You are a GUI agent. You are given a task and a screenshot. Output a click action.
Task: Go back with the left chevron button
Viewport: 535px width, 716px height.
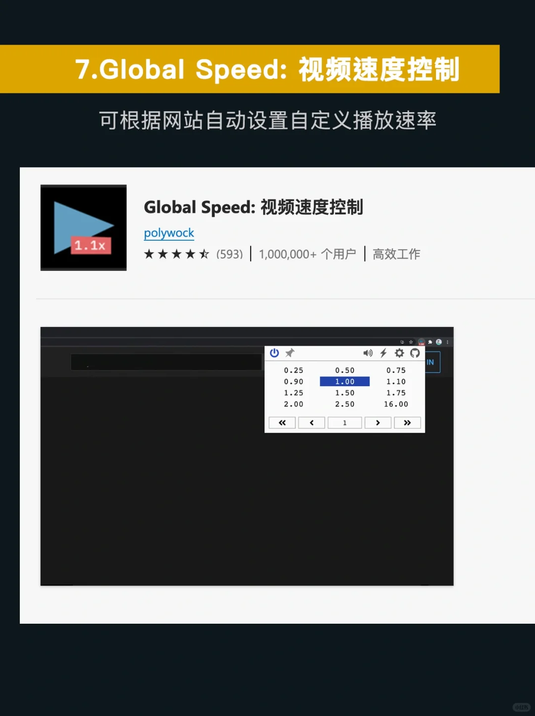[312, 423]
